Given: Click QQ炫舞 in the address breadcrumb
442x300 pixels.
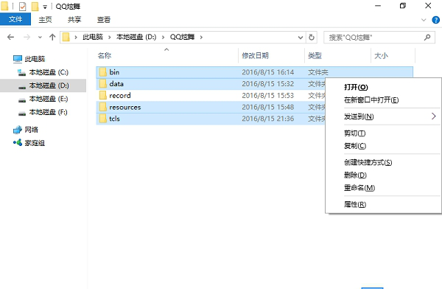Looking at the screenshot, I should [182, 37].
